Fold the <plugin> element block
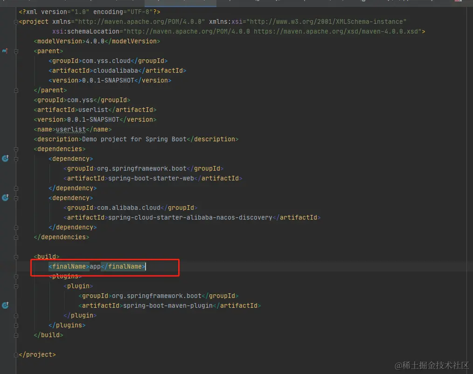 pos(16,286)
